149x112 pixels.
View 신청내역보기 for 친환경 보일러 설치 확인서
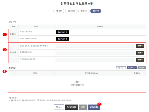coord(62,39)
